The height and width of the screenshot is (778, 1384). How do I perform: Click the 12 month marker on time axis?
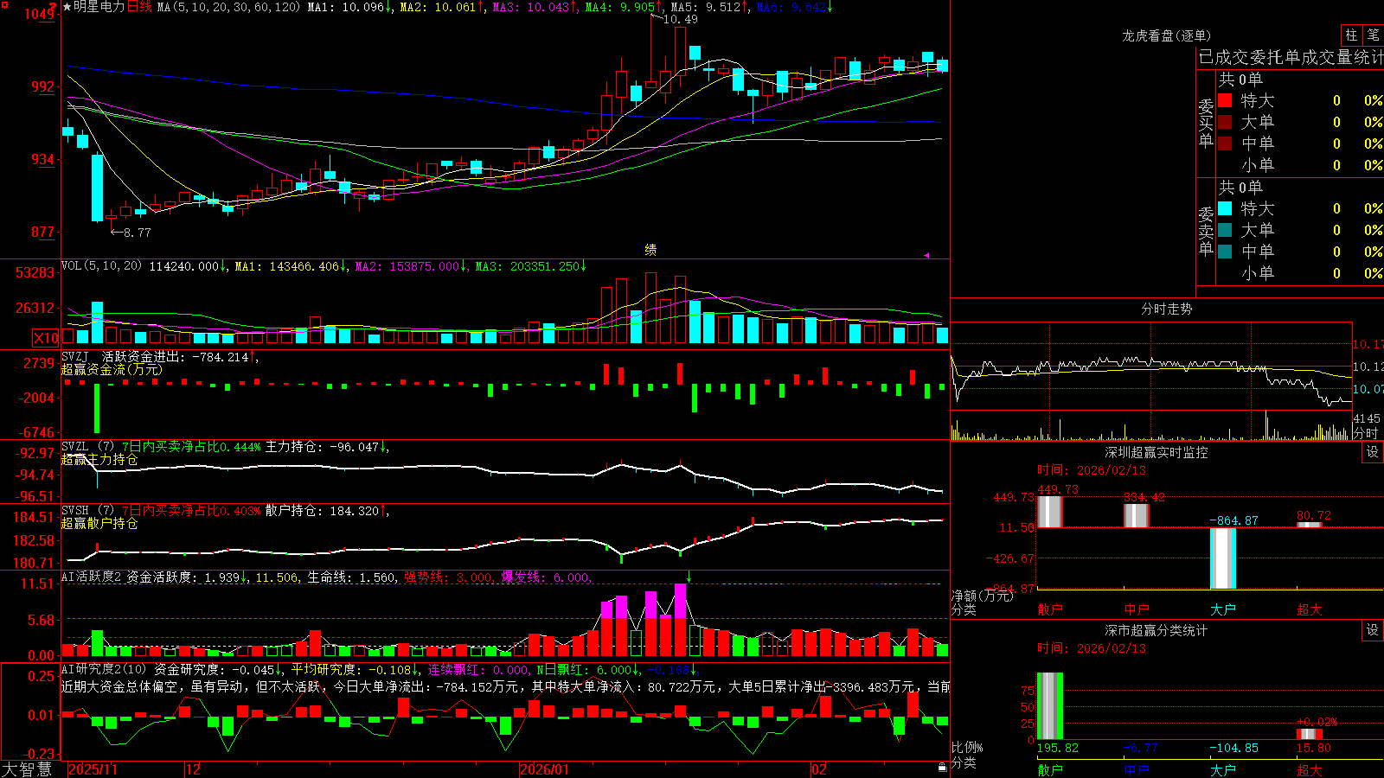[194, 769]
